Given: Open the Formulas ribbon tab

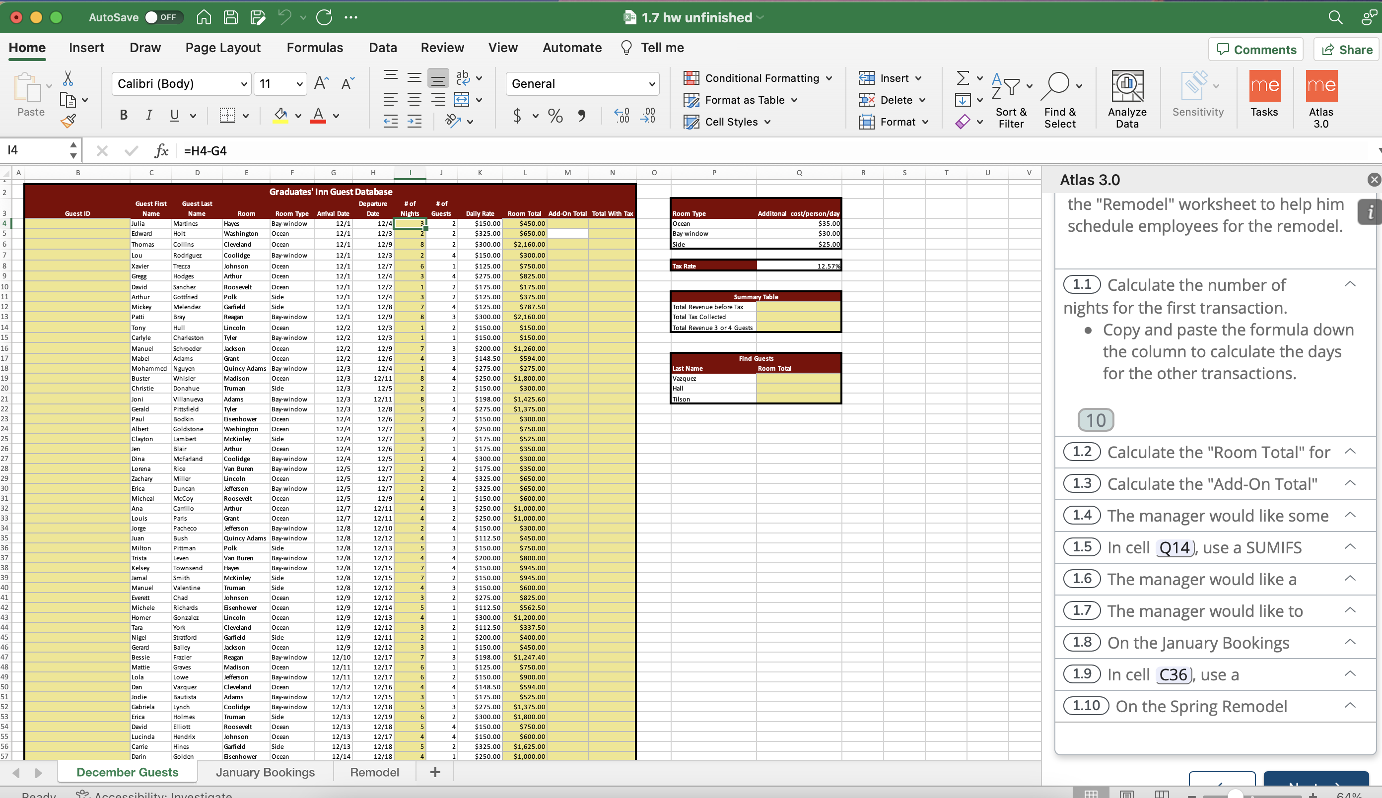Looking at the screenshot, I should pos(315,48).
